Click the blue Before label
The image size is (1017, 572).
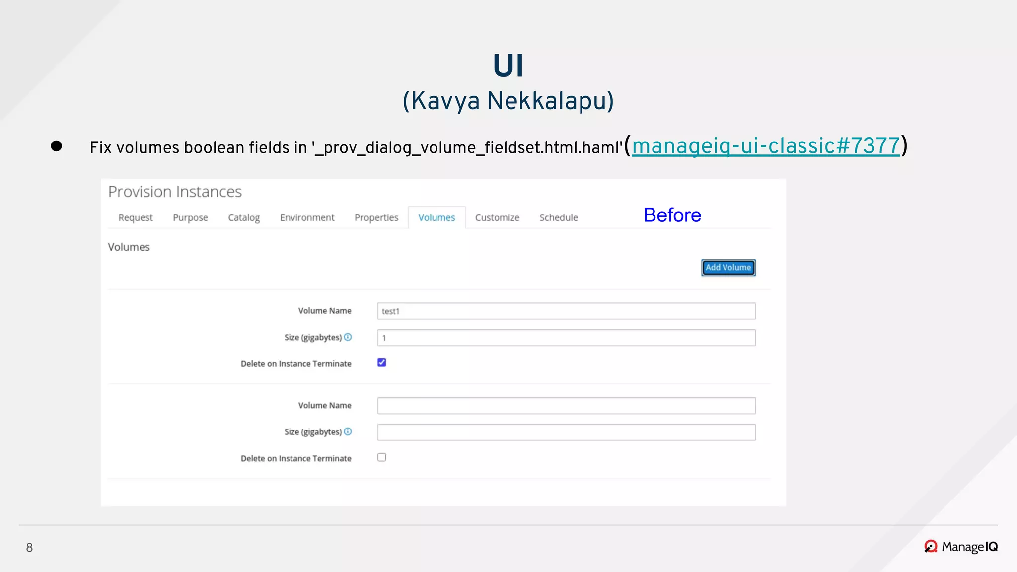(x=672, y=215)
